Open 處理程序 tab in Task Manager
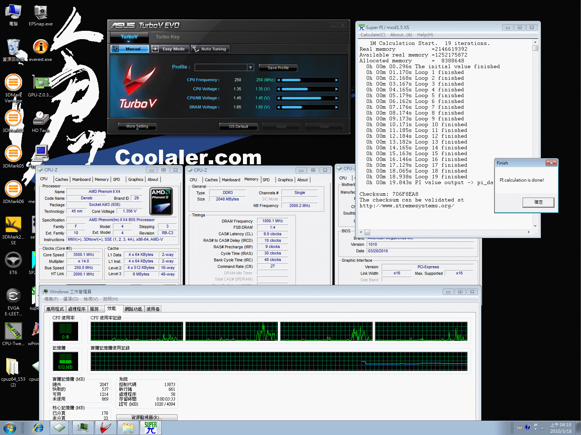Viewport: 581px width, 435px height. tap(77, 309)
